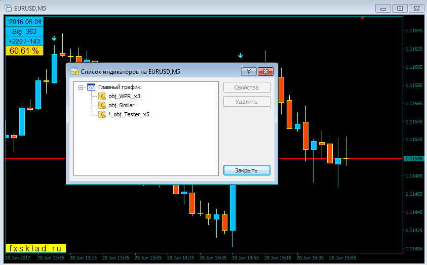Select !_obj_Tester_x5 indicator icon
427x265 pixels.
[x=102, y=114]
